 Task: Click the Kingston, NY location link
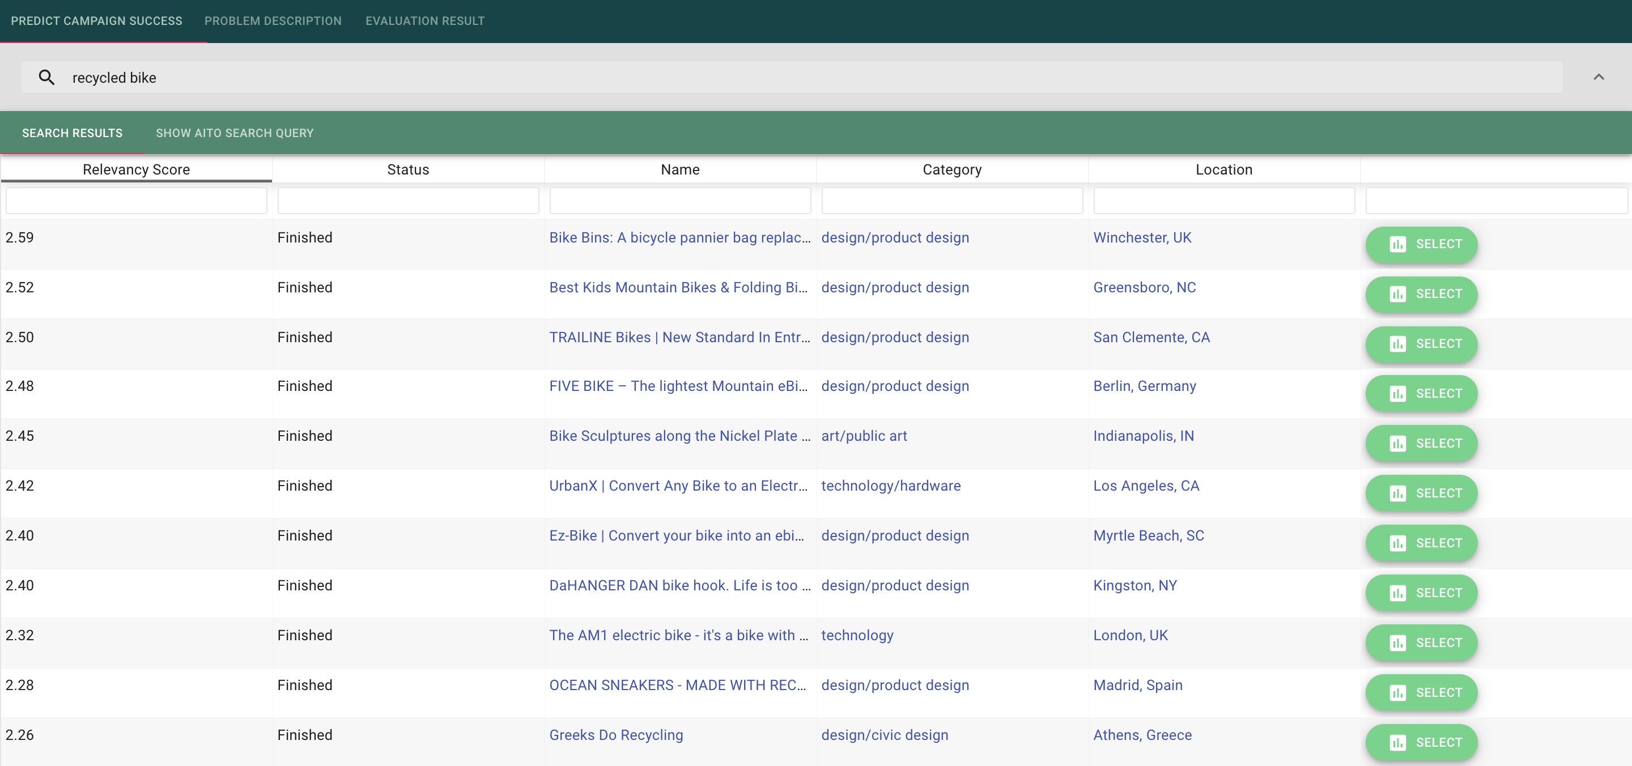(x=1134, y=585)
